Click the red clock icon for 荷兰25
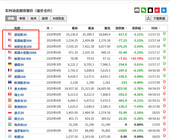Viewport: 170px width, 139px height. pyautogui.click(x=164, y=118)
